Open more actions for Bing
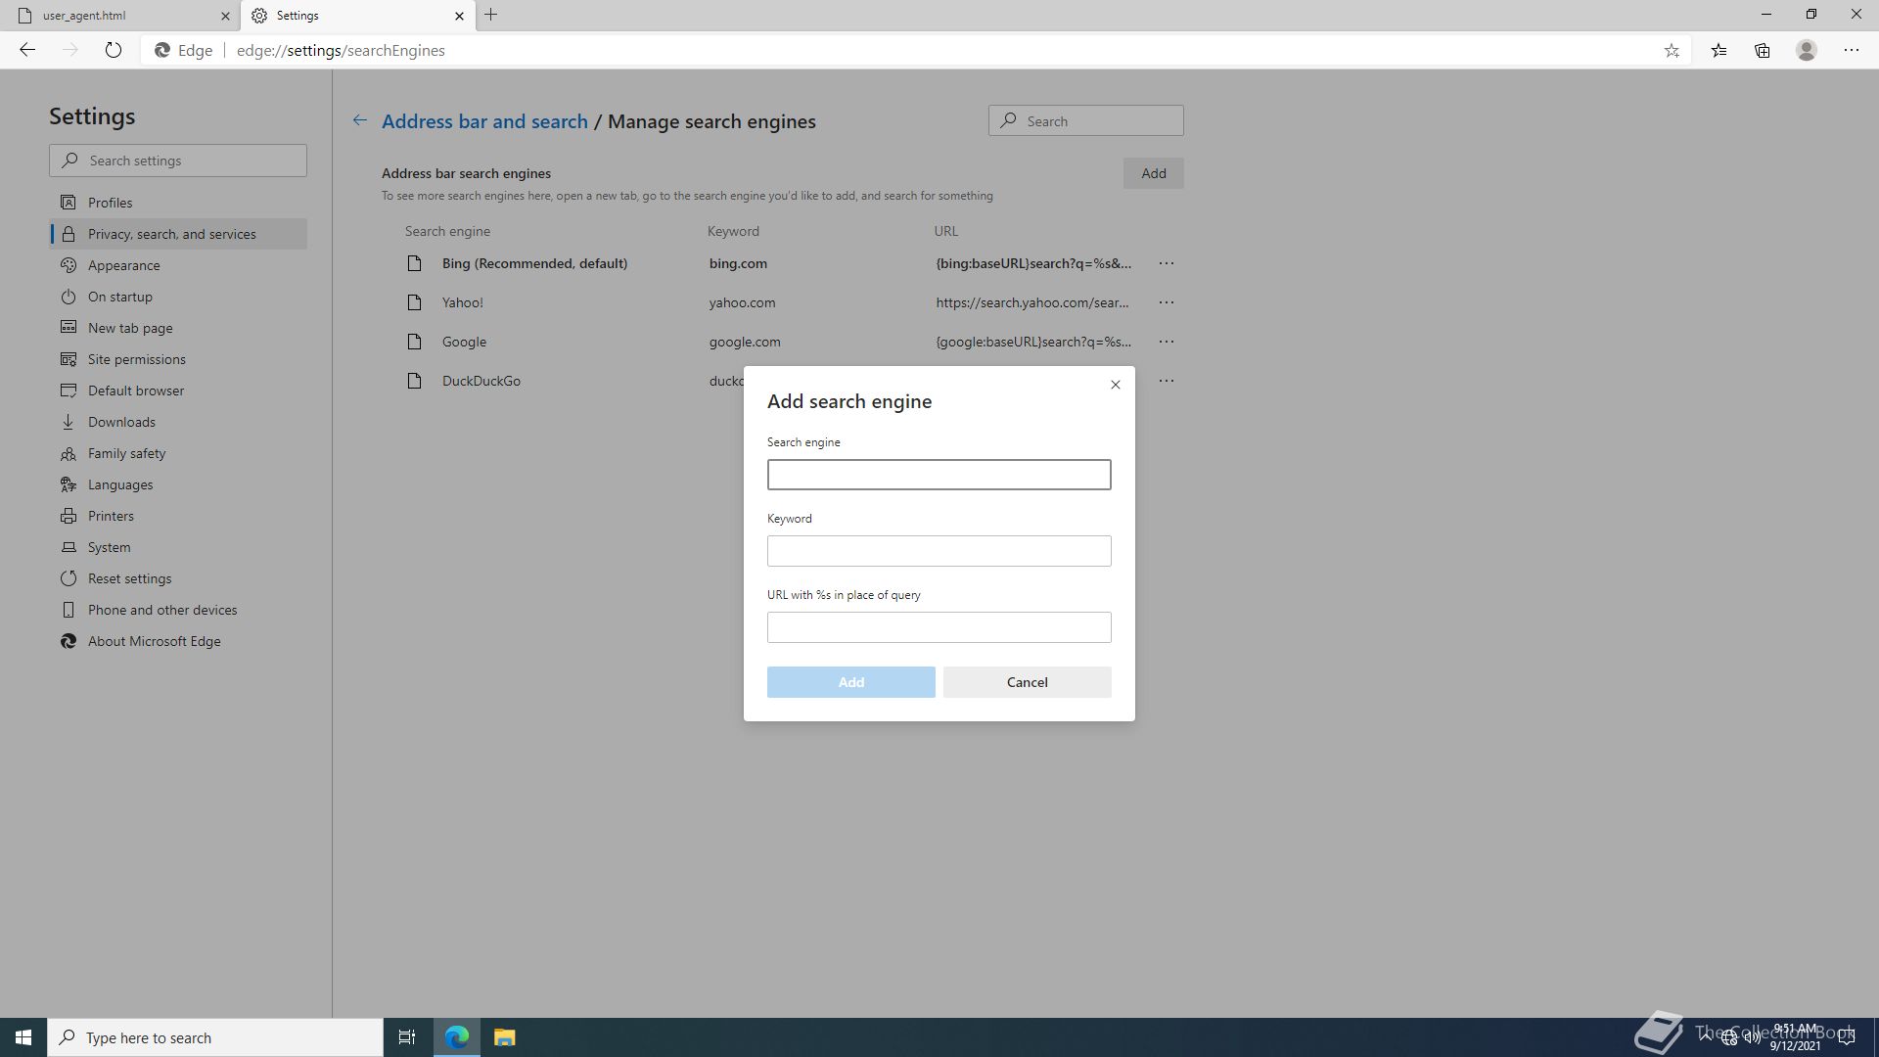Screen dimensions: 1879x1057 1166,263
